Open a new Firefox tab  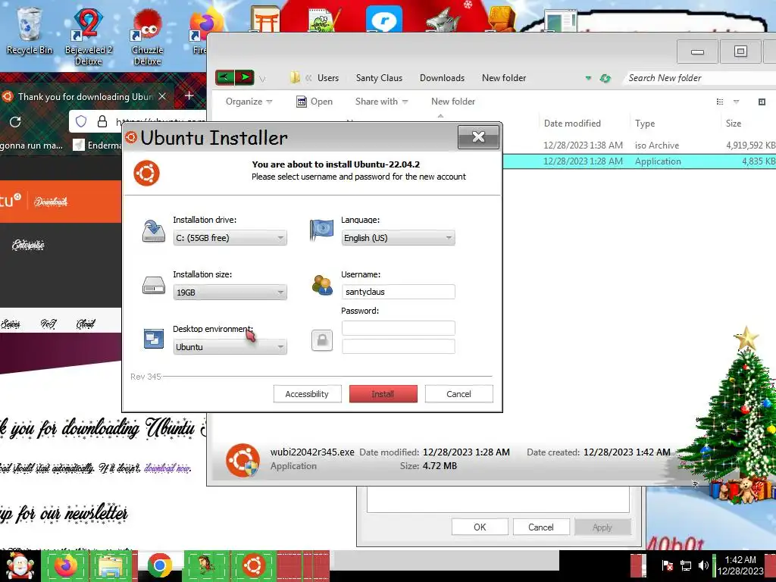pyautogui.click(x=189, y=95)
